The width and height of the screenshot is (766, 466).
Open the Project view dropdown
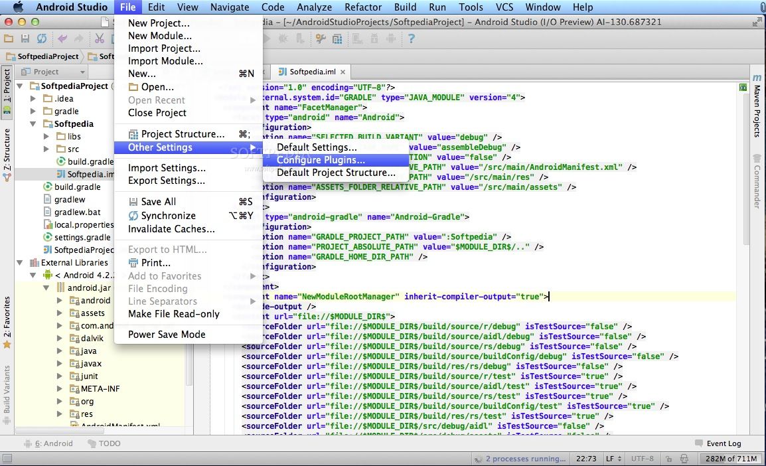click(52, 72)
